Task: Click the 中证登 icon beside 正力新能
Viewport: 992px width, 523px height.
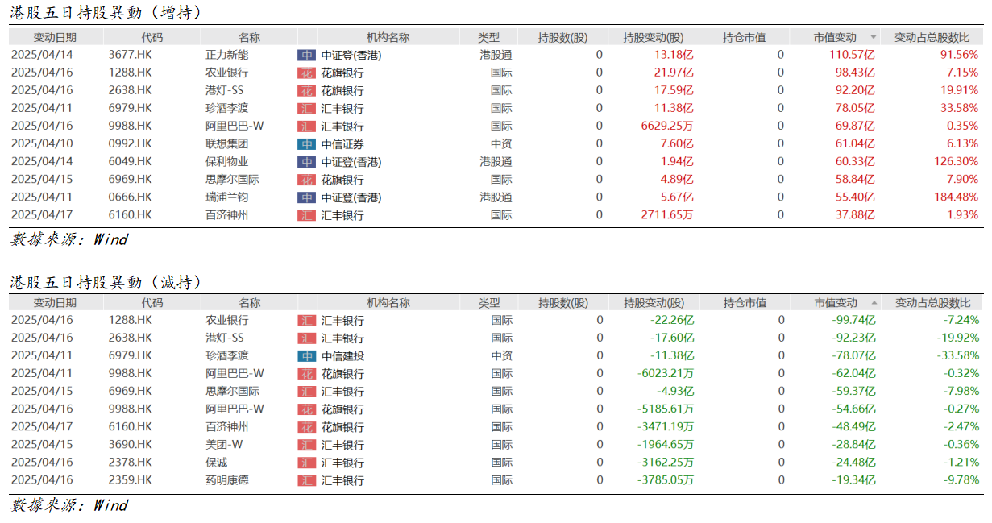Action: 307,55
